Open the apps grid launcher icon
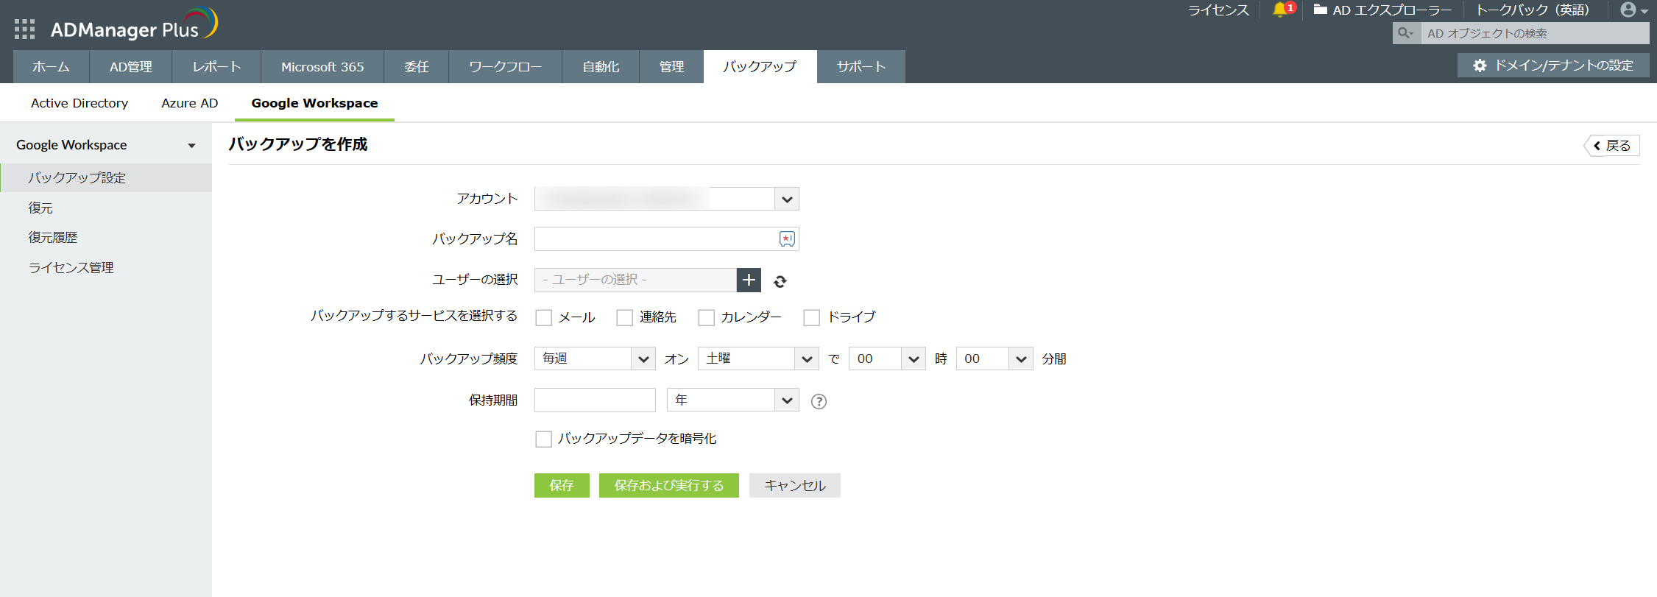The image size is (1657, 597). (x=24, y=29)
